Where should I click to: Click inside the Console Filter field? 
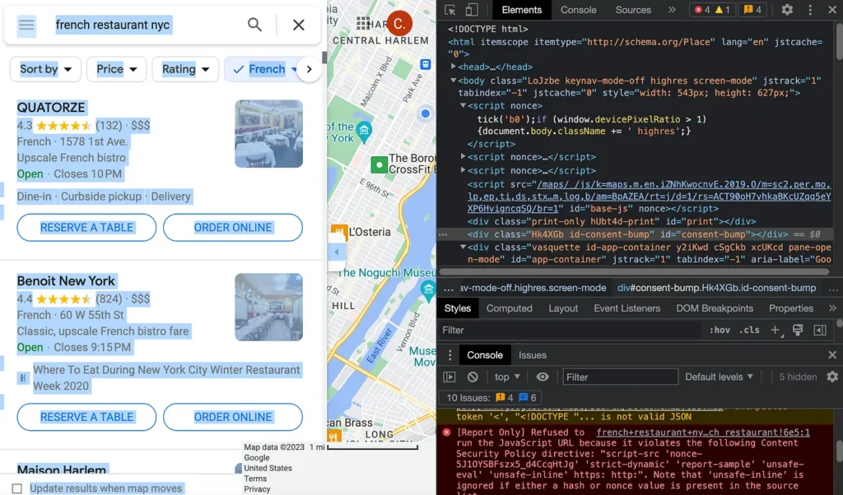(x=620, y=377)
